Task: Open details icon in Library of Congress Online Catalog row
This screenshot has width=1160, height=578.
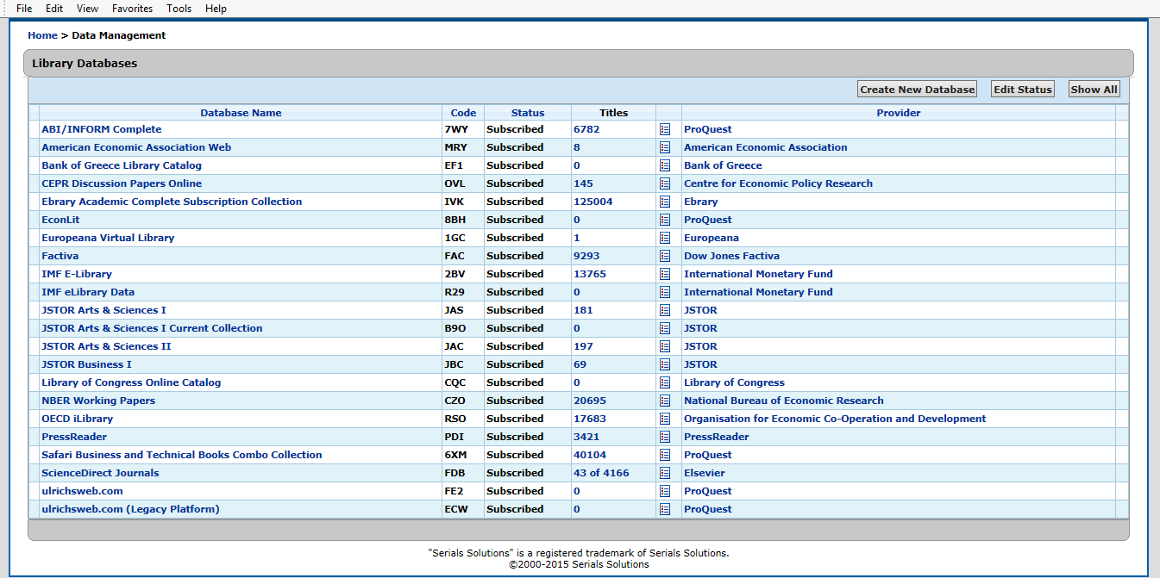Action: click(x=665, y=382)
